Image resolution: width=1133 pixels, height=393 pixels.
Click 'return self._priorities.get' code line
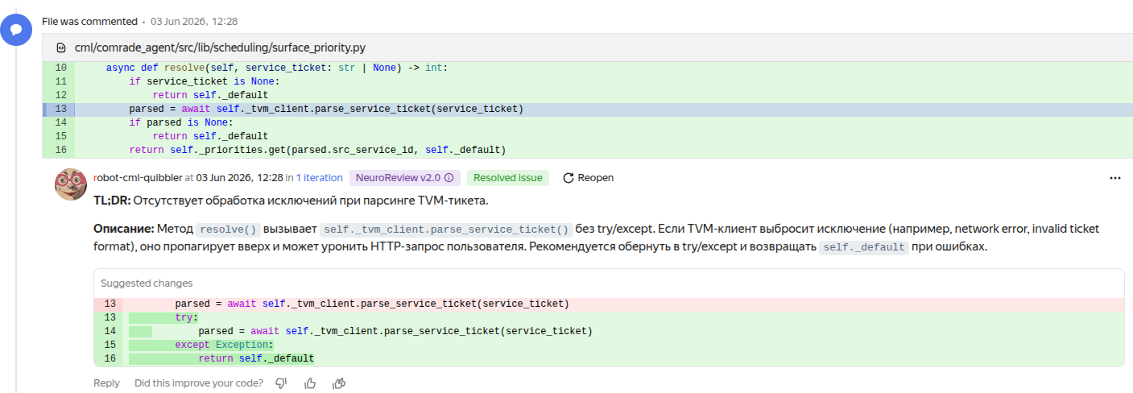point(316,151)
